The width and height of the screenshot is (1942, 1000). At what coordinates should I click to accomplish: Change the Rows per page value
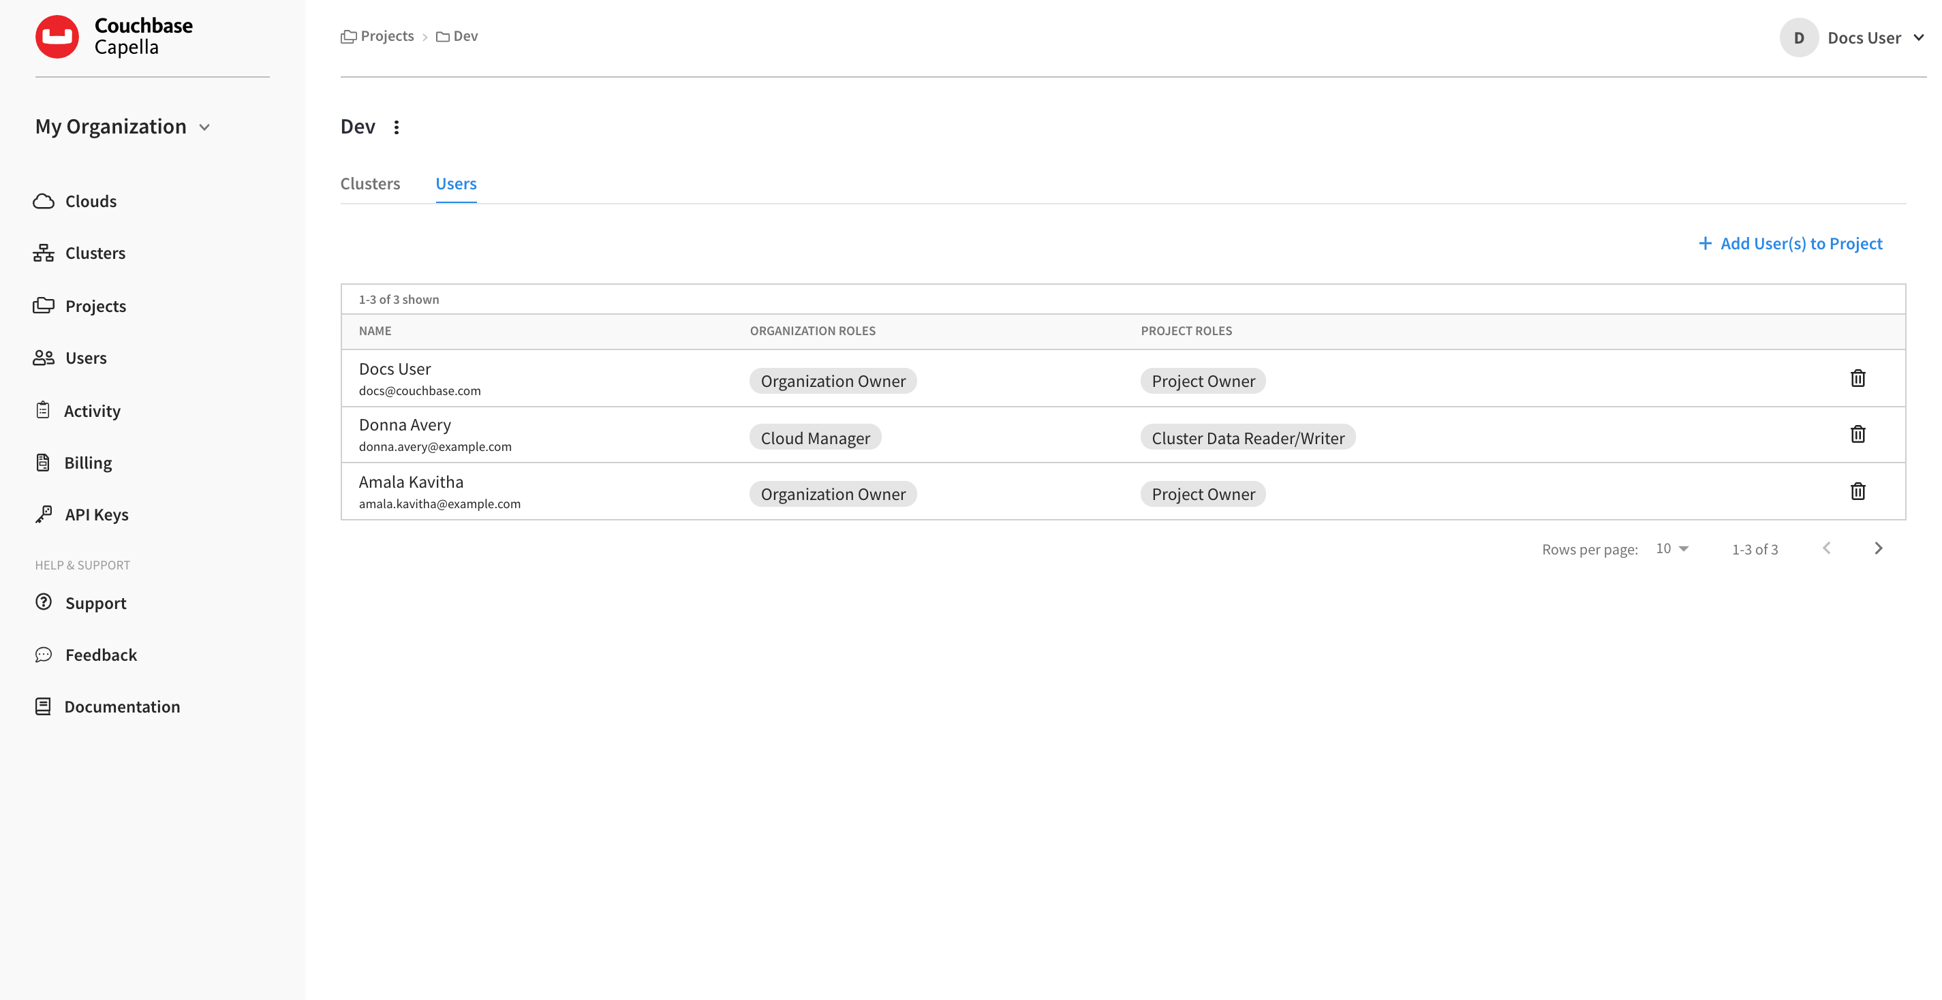click(1672, 548)
